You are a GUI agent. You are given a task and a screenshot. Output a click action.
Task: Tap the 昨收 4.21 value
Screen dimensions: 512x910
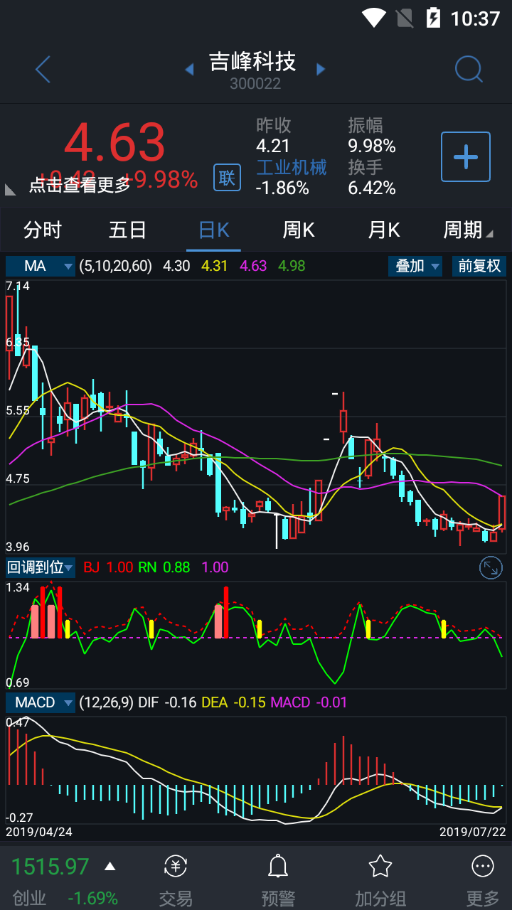(x=274, y=146)
